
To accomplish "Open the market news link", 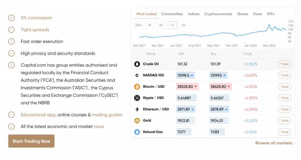I will point(99,127).
